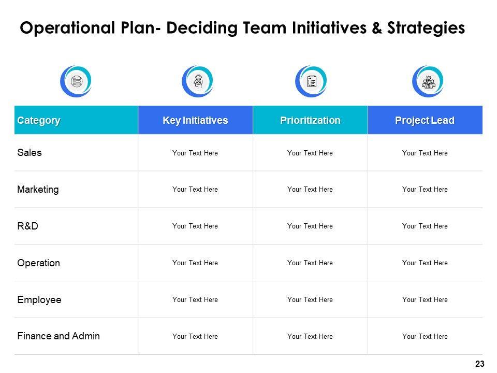
Task: Click the Key Initiatives placeholder for Employee
Action: (x=195, y=300)
